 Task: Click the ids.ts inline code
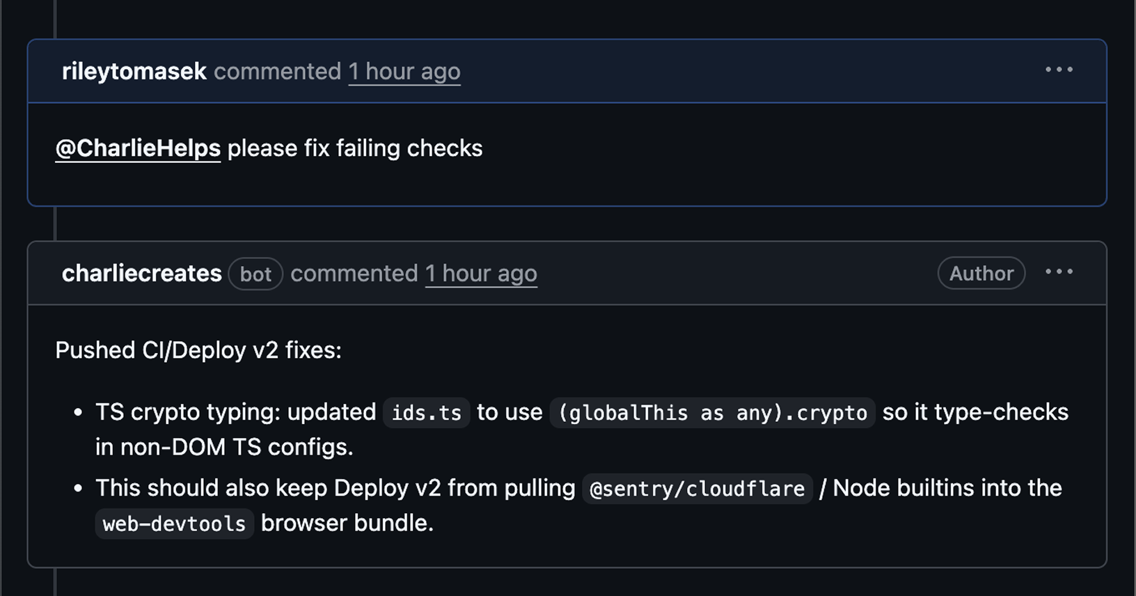point(426,413)
